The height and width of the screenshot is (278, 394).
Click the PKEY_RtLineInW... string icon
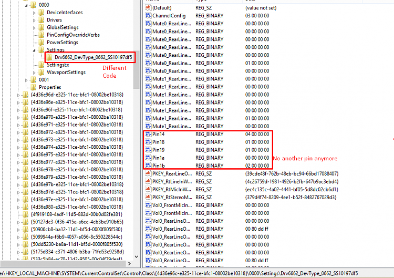click(148, 181)
